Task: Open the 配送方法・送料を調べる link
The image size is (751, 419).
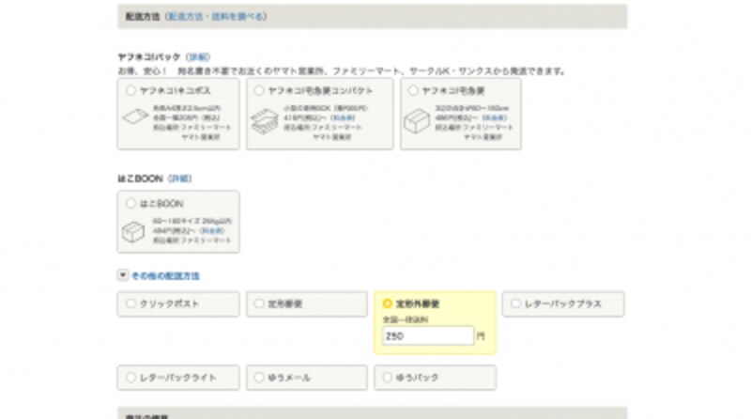Action: point(216,16)
